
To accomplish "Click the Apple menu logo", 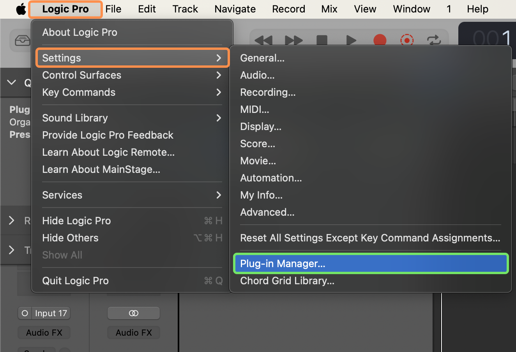I will [20, 9].
